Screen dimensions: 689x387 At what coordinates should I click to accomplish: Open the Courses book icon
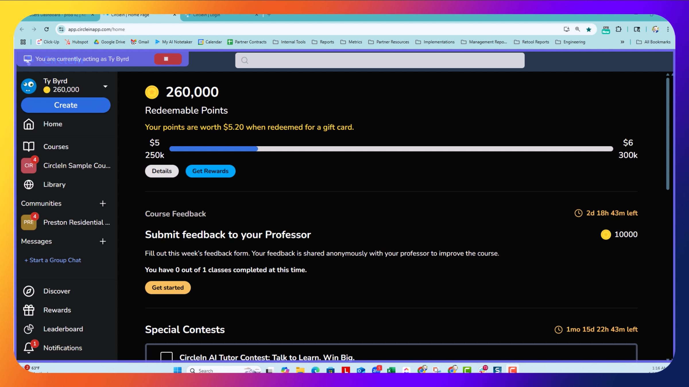click(x=29, y=146)
